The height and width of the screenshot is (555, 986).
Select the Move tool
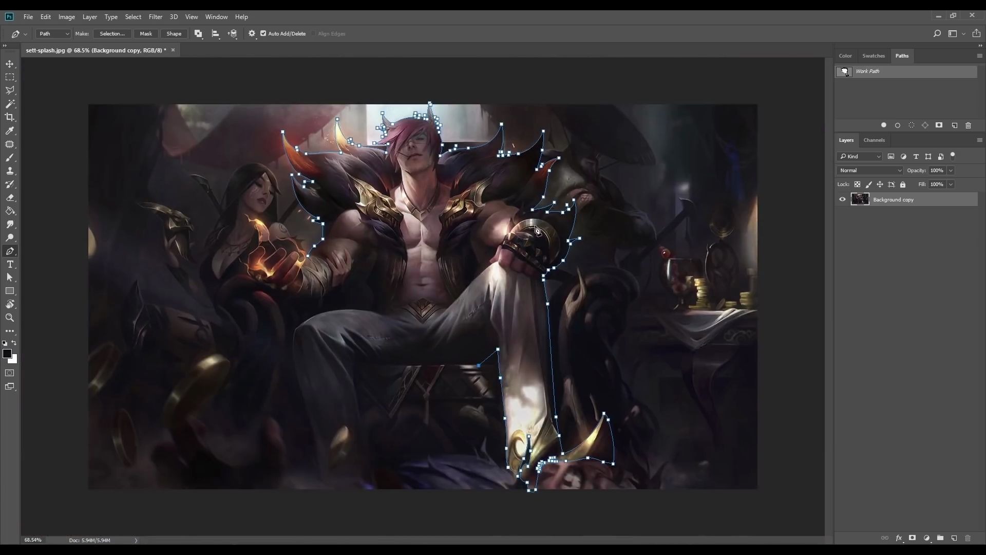coord(10,64)
